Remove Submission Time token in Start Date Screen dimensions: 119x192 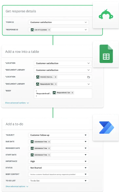(x=49, y=155)
